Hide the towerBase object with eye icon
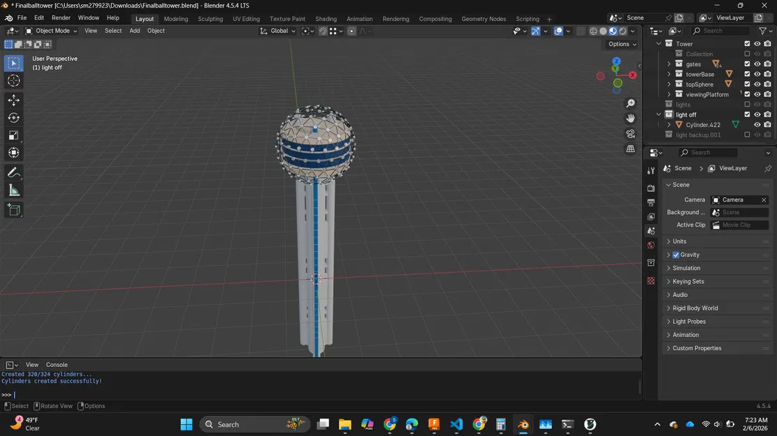This screenshot has width=777, height=436. pos(757,74)
